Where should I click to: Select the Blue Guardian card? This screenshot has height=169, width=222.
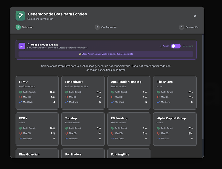click(38, 154)
